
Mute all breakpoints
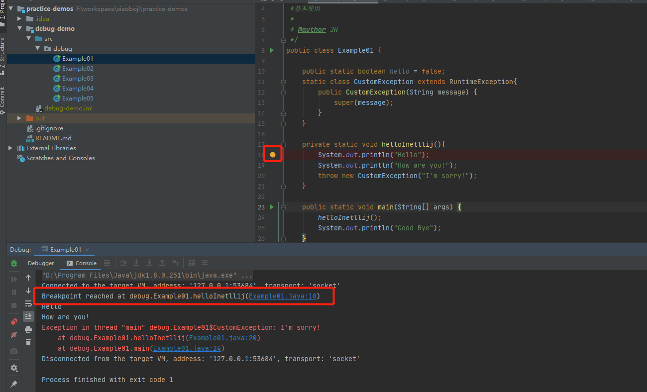tap(13, 335)
